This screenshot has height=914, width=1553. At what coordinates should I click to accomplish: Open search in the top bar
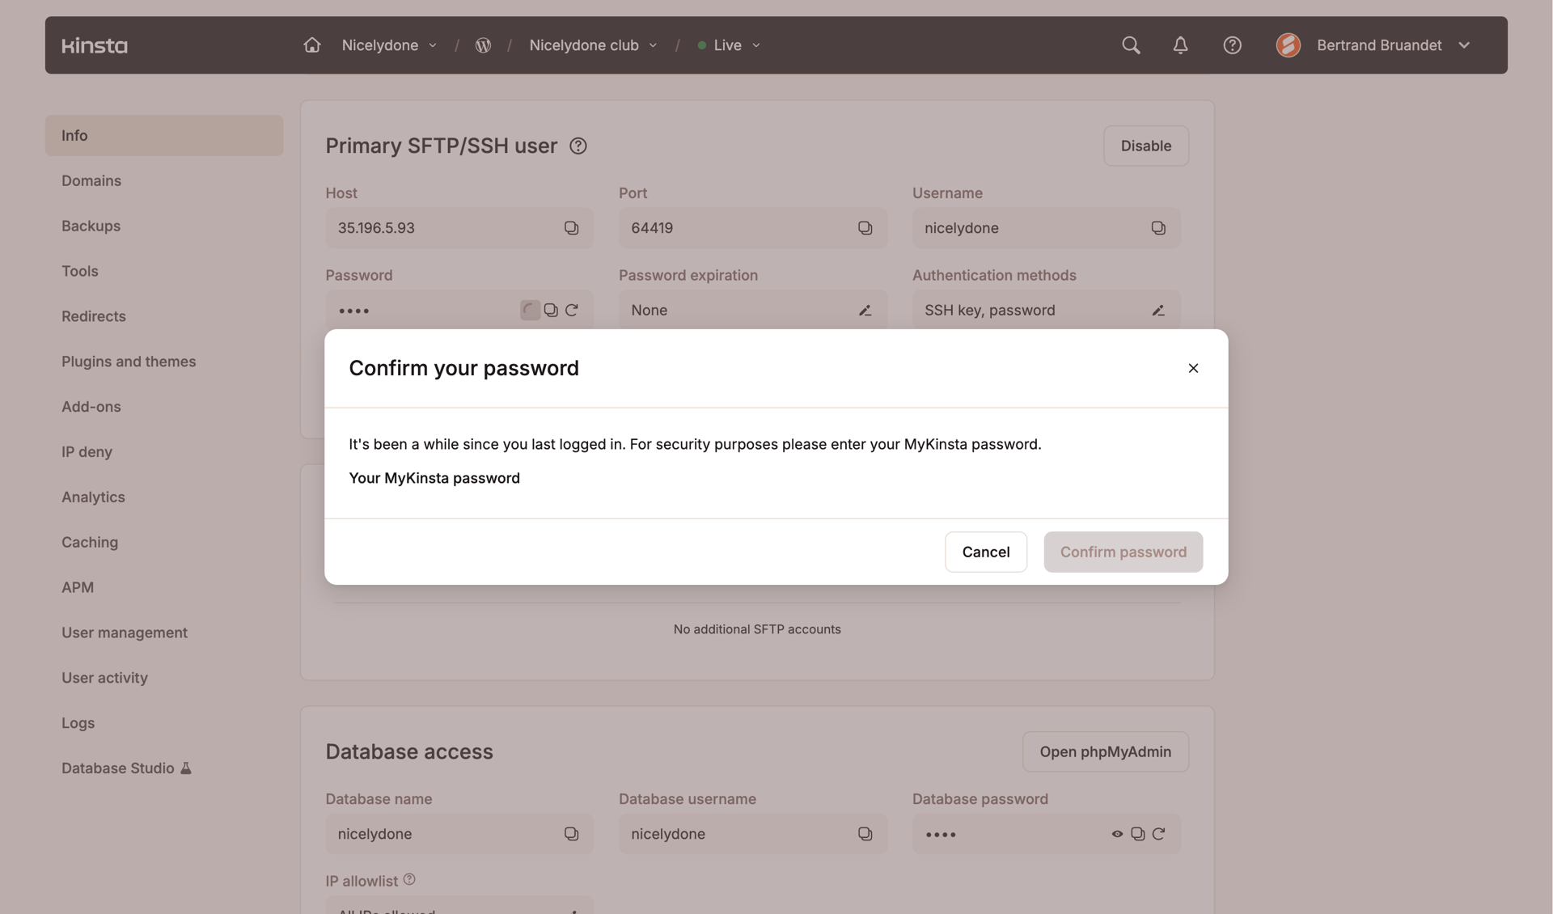(1131, 45)
